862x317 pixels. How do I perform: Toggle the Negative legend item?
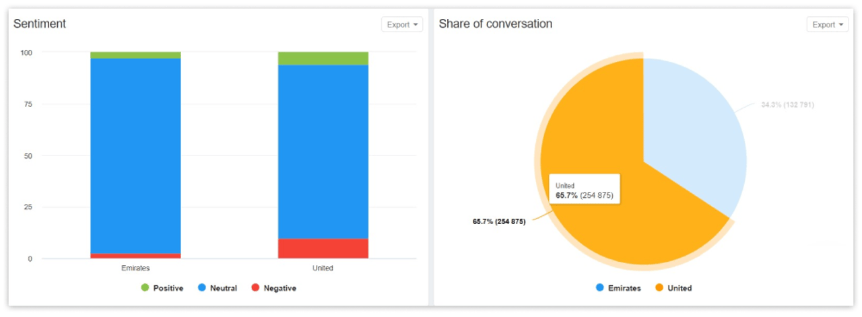[279, 288]
